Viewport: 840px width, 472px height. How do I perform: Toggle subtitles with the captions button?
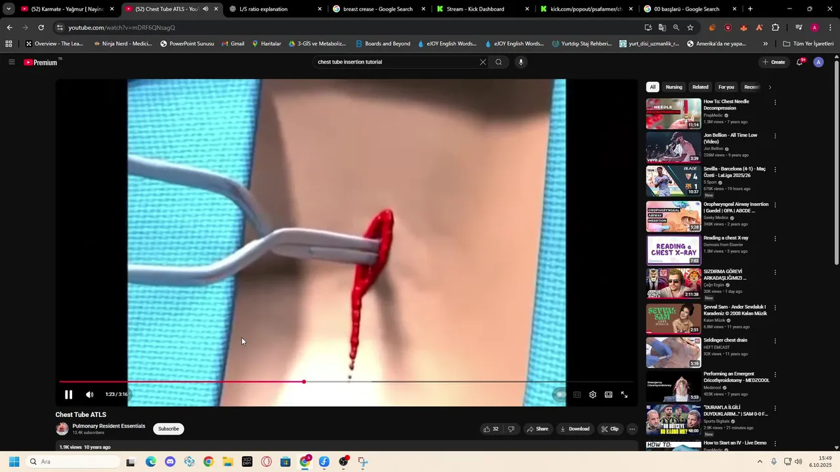[x=577, y=395]
